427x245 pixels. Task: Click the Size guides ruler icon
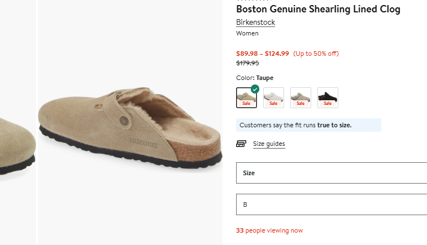pos(241,144)
